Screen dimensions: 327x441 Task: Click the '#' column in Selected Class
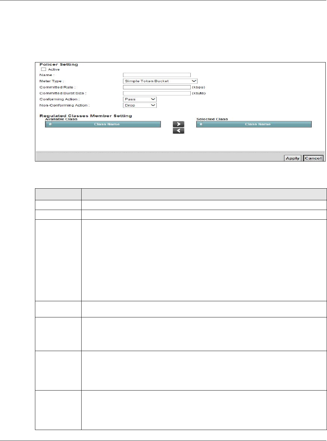(201, 124)
